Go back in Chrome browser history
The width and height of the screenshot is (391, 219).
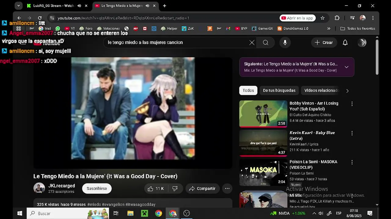point(19,18)
